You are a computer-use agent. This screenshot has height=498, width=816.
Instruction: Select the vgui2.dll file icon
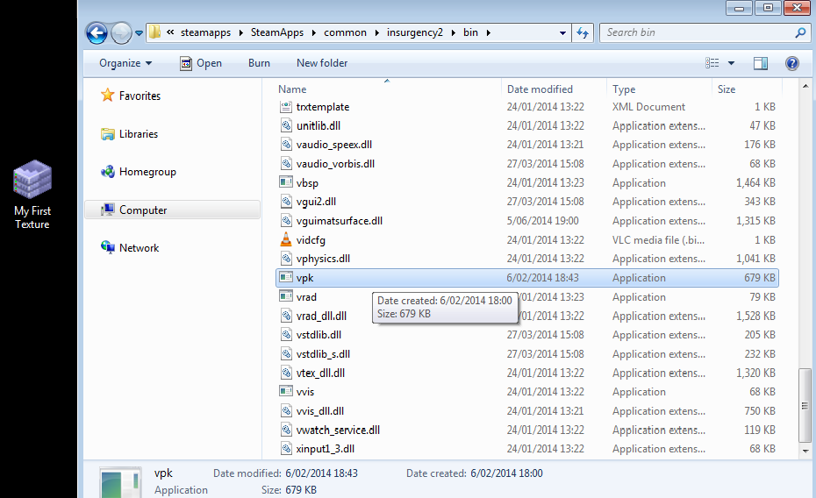(286, 201)
